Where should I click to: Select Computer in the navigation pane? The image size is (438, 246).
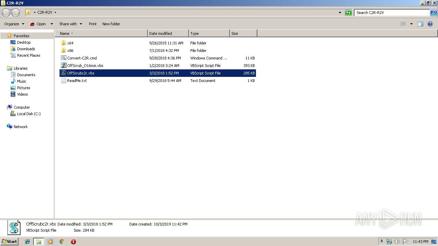click(x=22, y=107)
